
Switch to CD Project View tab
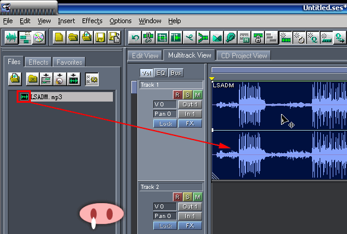pos(244,55)
